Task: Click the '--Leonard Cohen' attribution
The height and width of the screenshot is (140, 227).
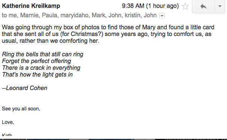Action: point(25,88)
